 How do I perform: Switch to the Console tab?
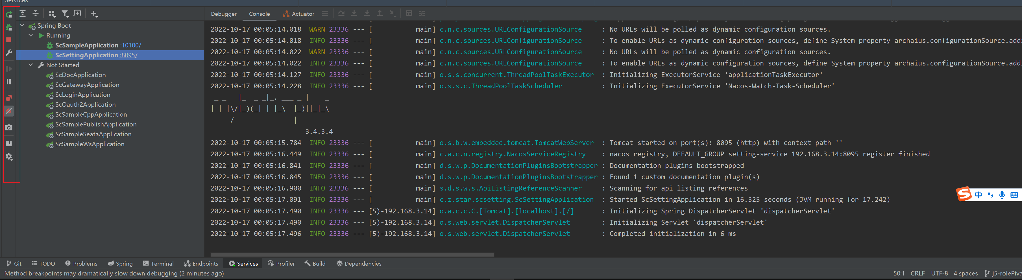point(260,14)
